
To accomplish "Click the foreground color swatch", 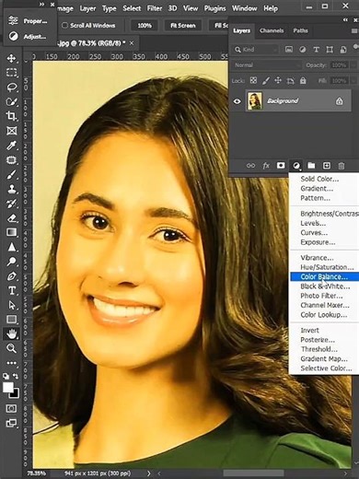I will click(7, 388).
